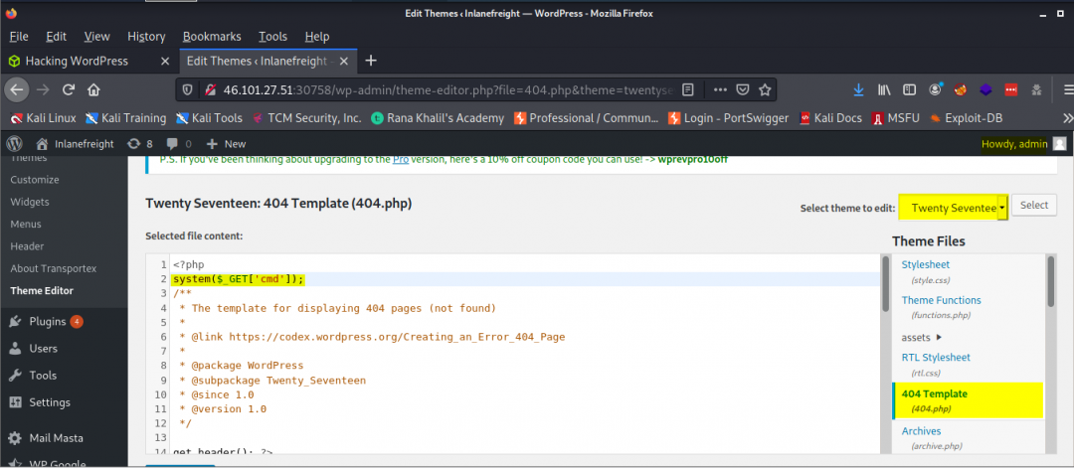The height and width of the screenshot is (468, 1074).
Task: Open a new tab with plus button
Action: tap(371, 61)
